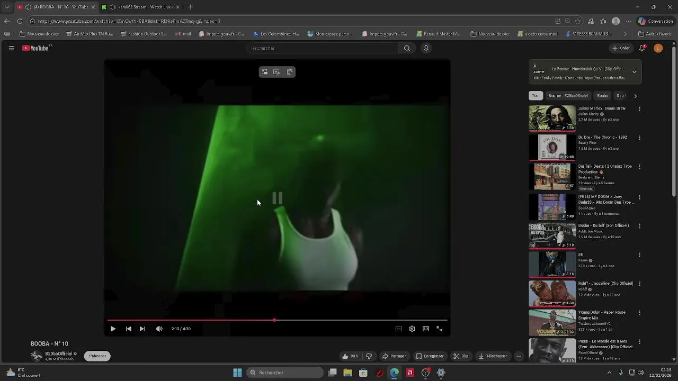The height and width of the screenshot is (381, 678).
Task: Click the first player overlay toolbar icon
Action: click(x=264, y=72)
